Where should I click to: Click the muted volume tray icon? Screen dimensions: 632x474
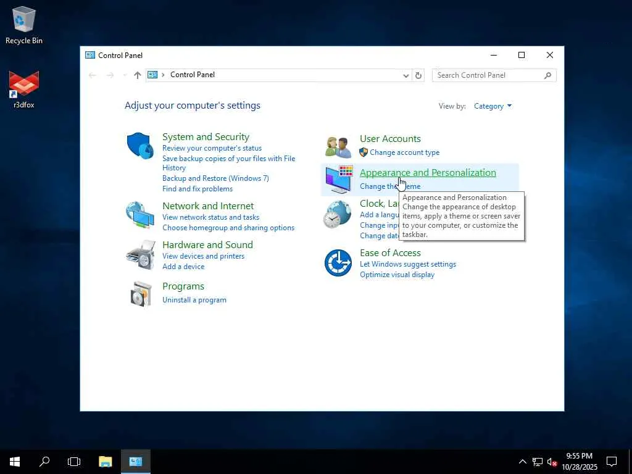(x=552, y=462)
